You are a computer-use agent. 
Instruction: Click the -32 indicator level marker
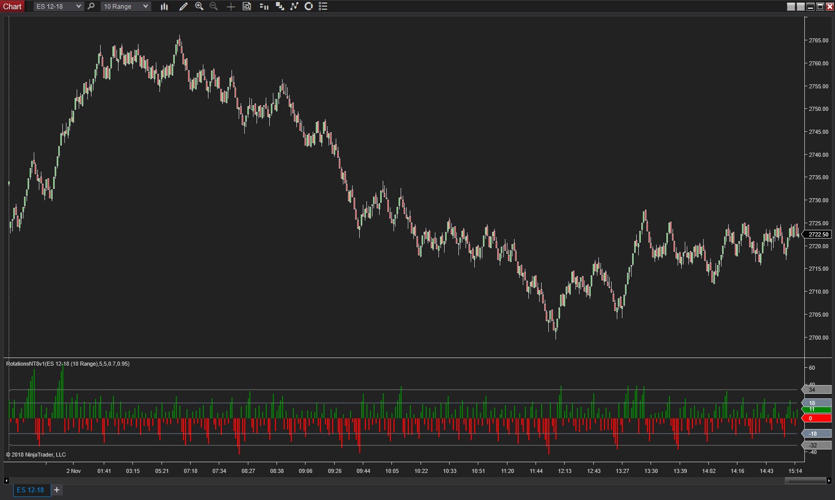pos(817,445)
